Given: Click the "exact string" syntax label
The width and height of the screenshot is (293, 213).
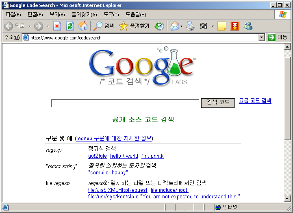Looking at the screenshot, I should pyautogui.click(x=61, y=167).
